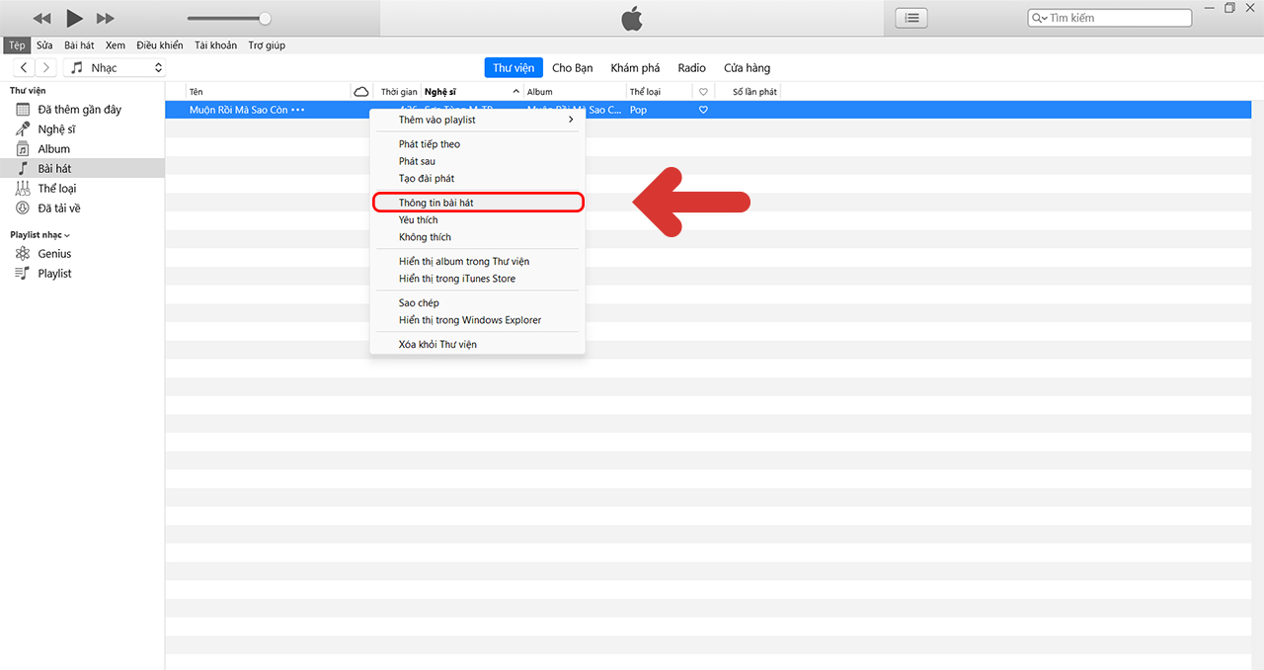1264x670 pixels.
Task: Open the Tệp menu
Action: [x=17, y=45]
